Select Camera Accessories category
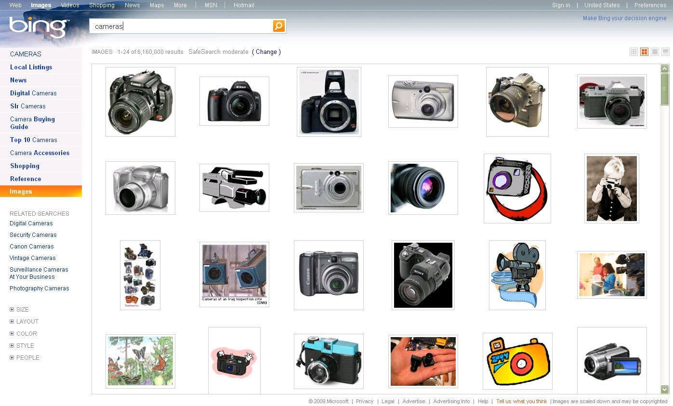The image size is (673, 406). point(40,153)
